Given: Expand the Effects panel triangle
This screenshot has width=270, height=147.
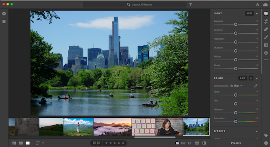Looking at the screenshot, I should click(257, 131).
